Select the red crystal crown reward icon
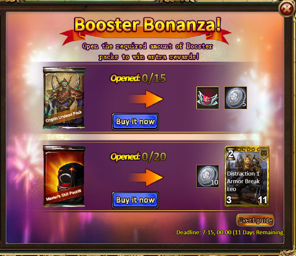The width and height of the screenshot is (296, 256). click(208, 98)
